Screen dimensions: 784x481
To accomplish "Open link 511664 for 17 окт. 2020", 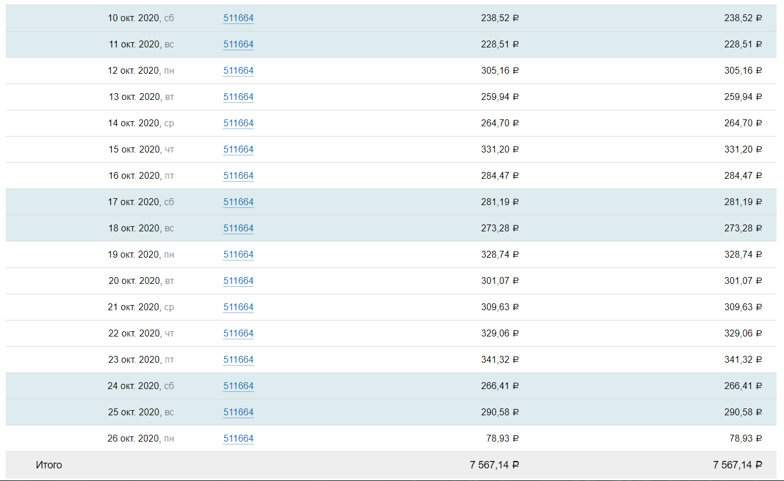I will point(238,202).
